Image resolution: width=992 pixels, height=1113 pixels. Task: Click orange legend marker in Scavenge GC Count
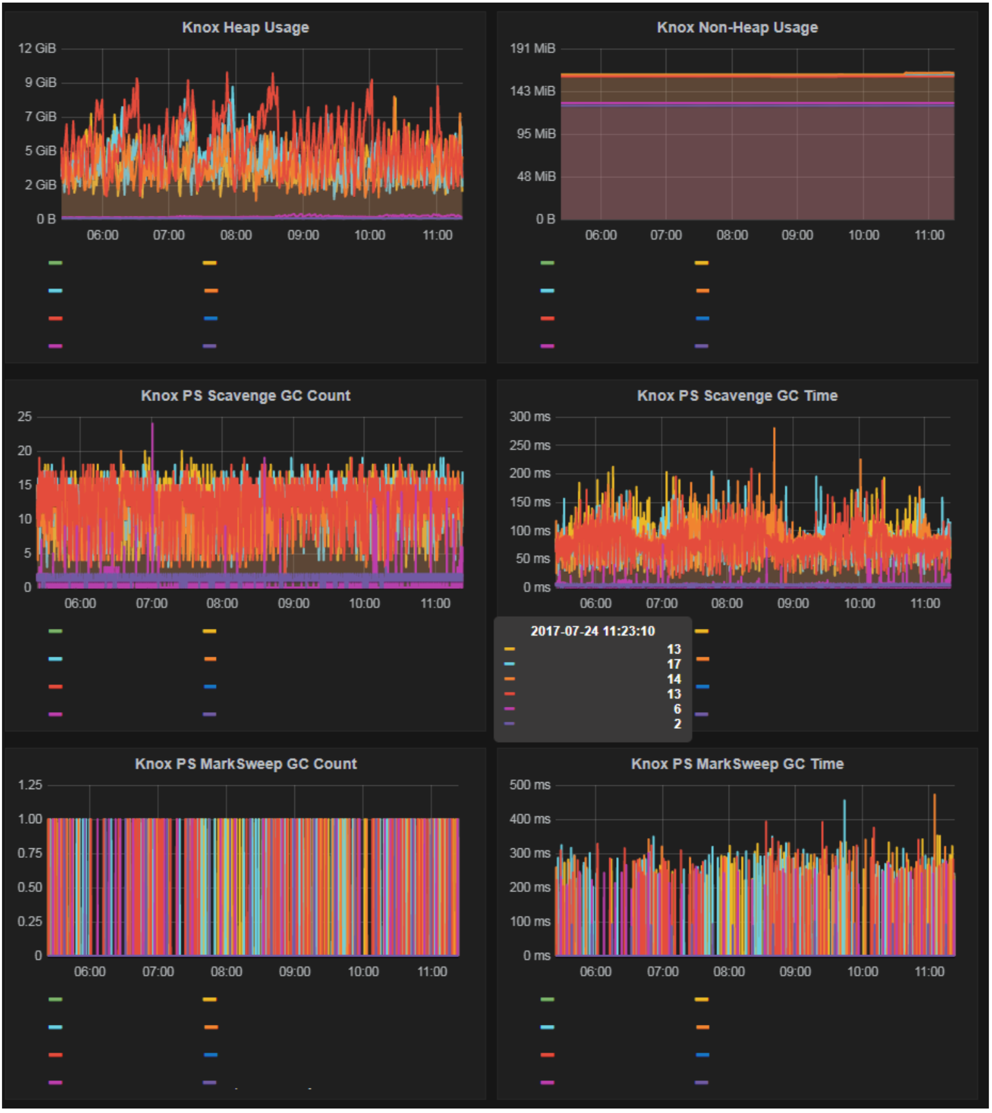click(210, 659)
